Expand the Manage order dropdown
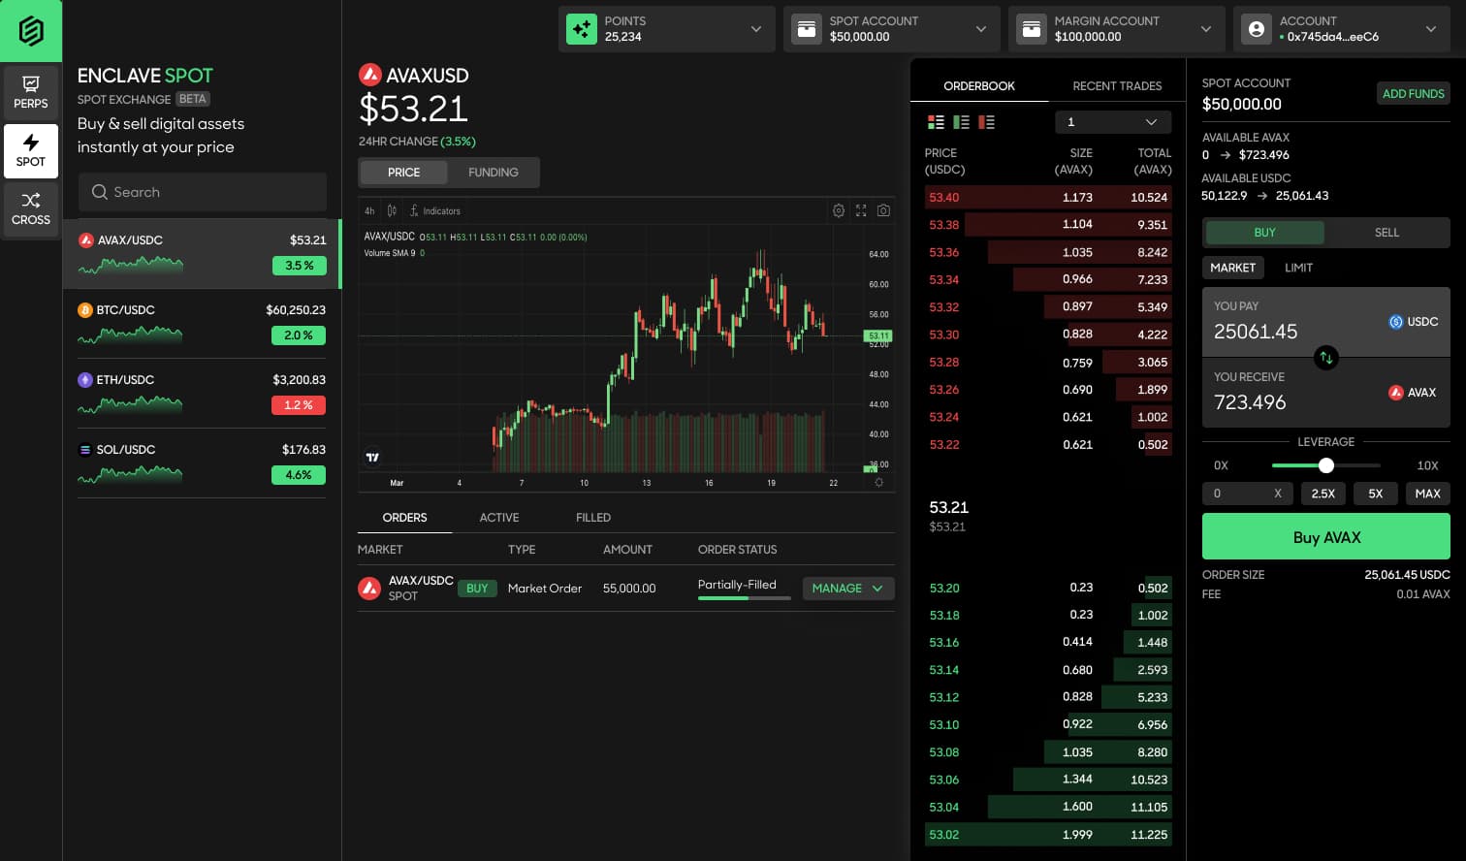1466x861 pixels. [847, 589]
